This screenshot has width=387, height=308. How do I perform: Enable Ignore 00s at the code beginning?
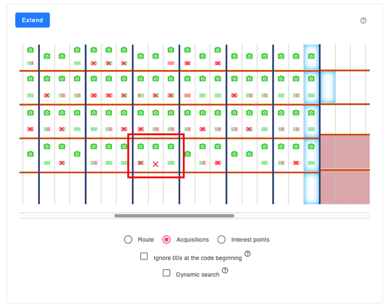point(144,257)
